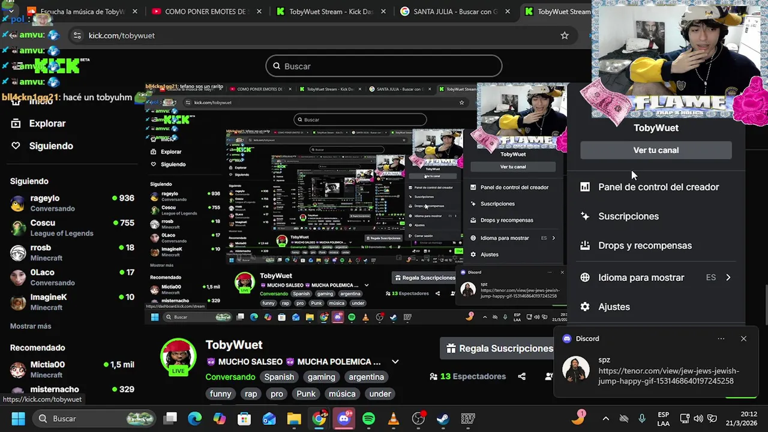Click the microphone icon in system tray
The height and width of the screenshot is (432, 768).
click(x=642, y=418)
